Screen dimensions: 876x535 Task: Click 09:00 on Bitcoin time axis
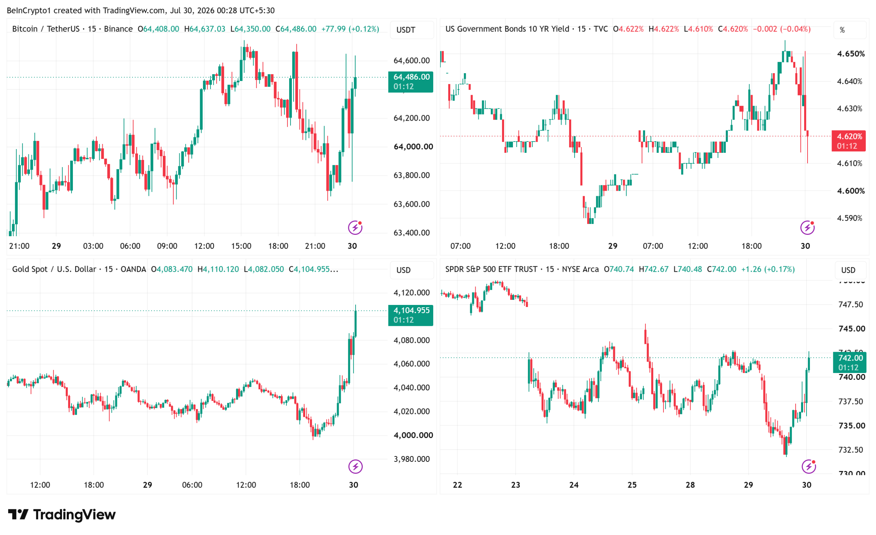click(x=167, y=246)
